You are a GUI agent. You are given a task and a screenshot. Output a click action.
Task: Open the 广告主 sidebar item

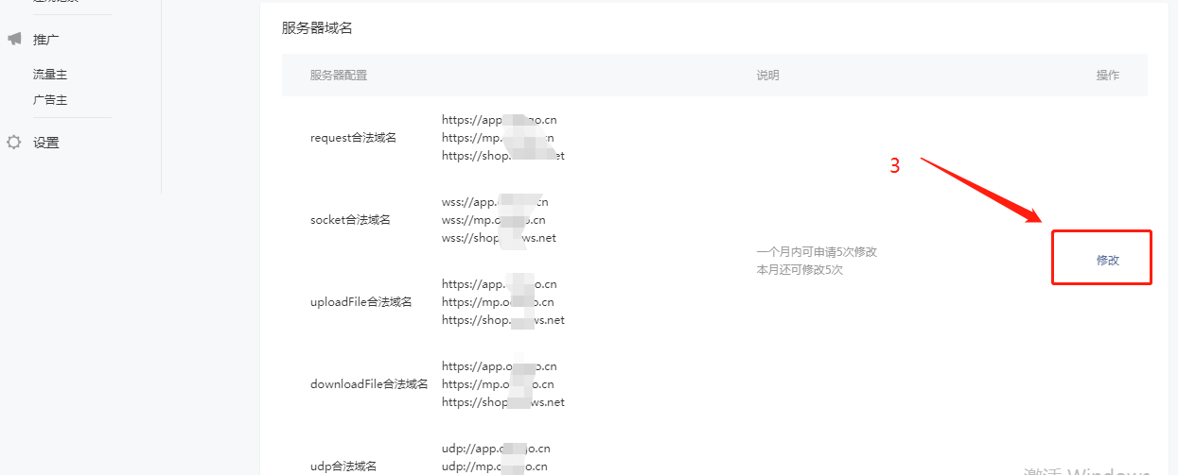[x=50, y=99]
